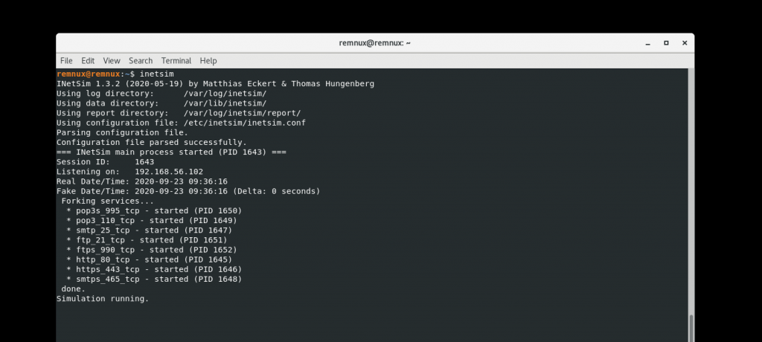Screen dimensions: 762x342
Task: Open the Edit menu
Action: [x=88, y=61]
